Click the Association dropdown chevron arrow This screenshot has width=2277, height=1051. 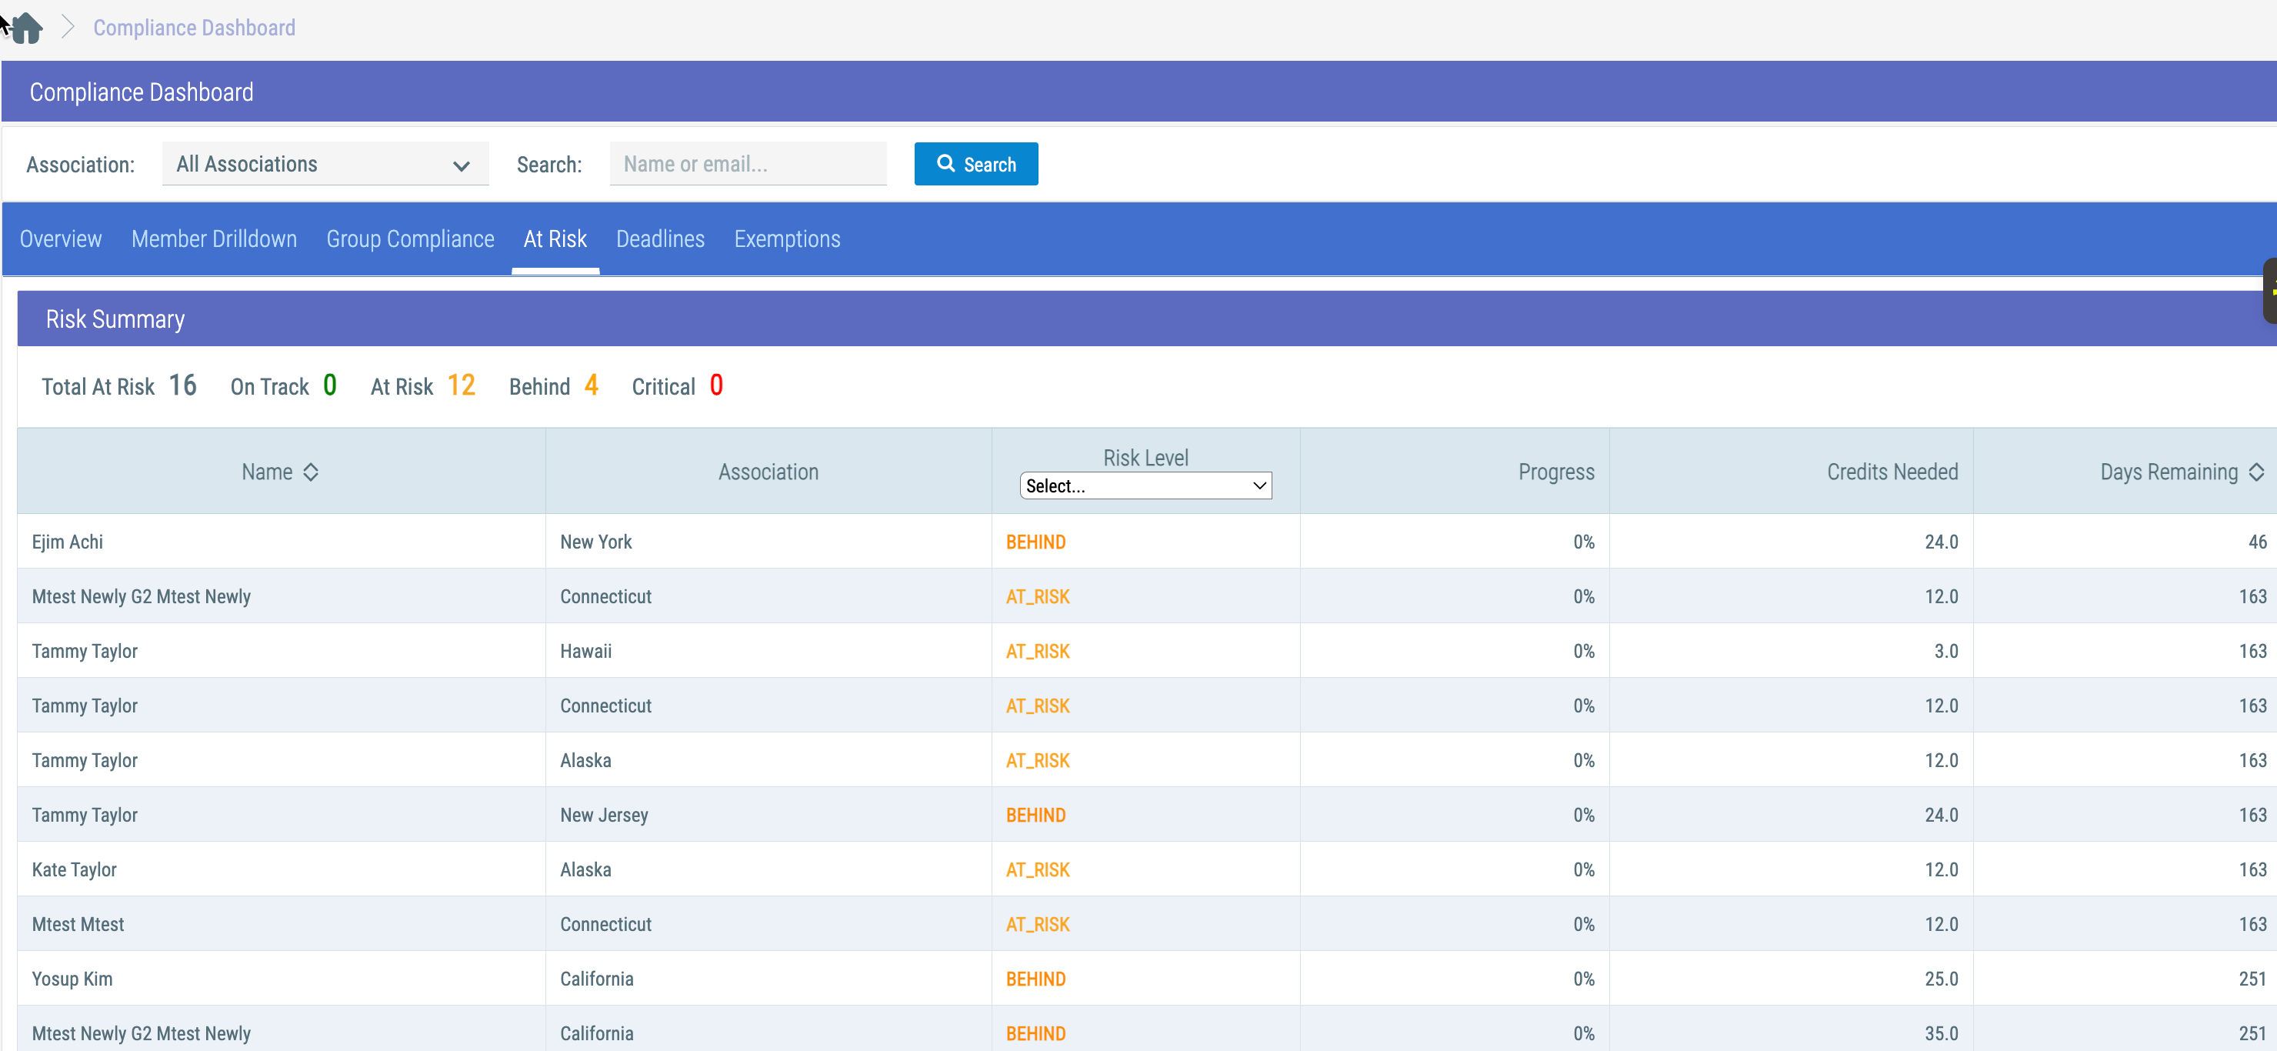click(x=462, y=165)
